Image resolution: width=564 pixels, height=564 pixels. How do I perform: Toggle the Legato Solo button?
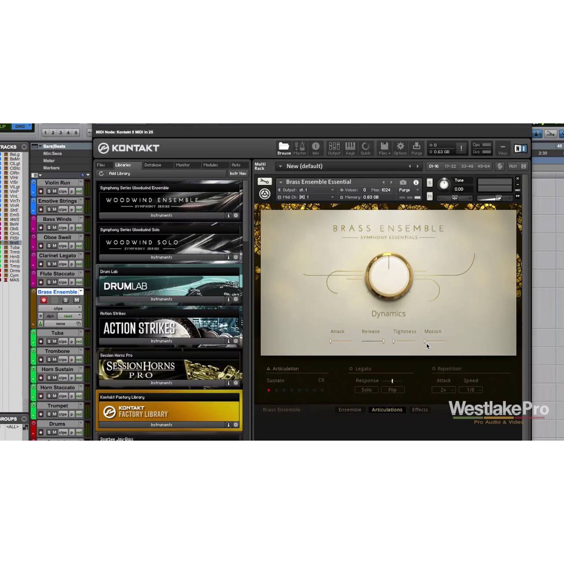coord(366,390)
